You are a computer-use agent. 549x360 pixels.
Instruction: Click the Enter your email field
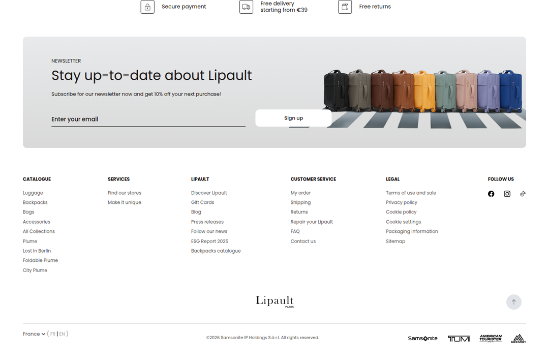coord(148,119)
